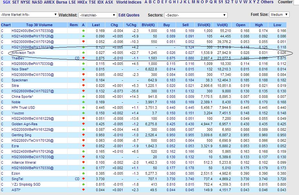Click red down arrow on Spackman row

pos(83,80)
